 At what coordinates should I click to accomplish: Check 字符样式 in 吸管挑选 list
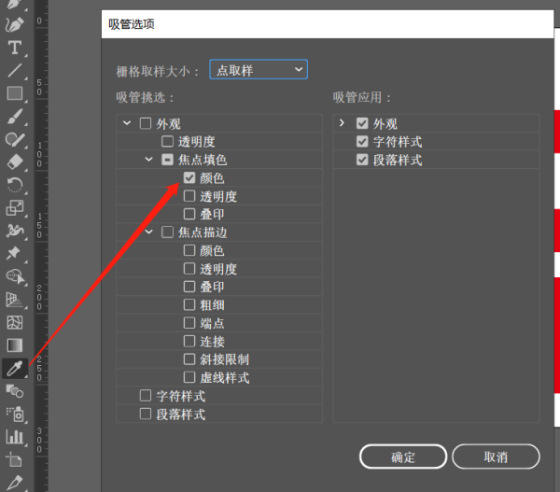click(146, 396)
